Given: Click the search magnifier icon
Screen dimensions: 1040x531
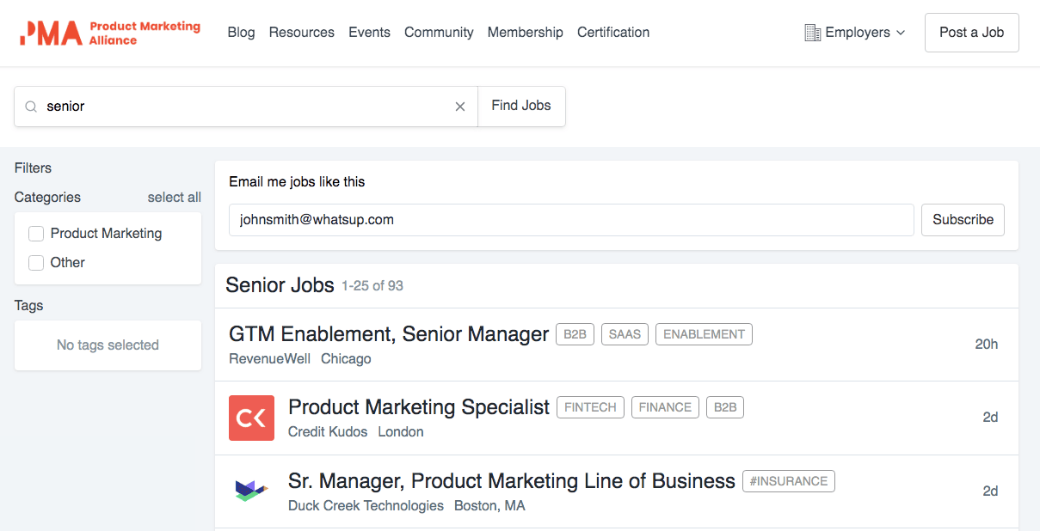Looking at the screenshot, I should (x=31, y=107).
